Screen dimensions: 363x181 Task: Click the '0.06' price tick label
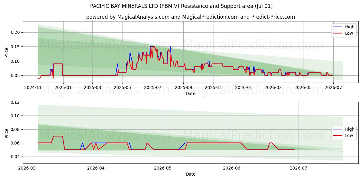point(16,143)
